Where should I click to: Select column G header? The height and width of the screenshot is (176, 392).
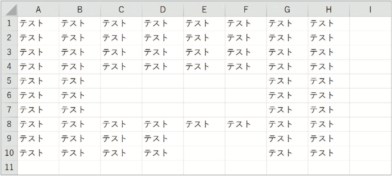(287, 9)
